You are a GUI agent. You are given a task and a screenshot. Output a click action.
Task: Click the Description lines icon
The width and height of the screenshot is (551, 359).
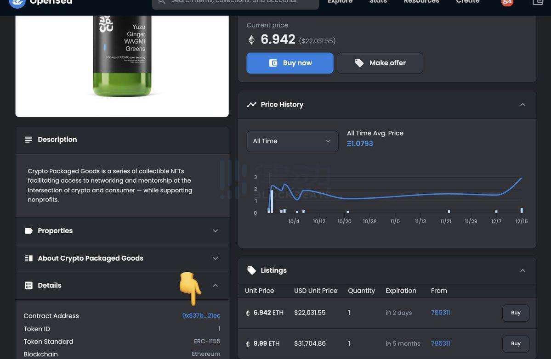pos(28,140)
